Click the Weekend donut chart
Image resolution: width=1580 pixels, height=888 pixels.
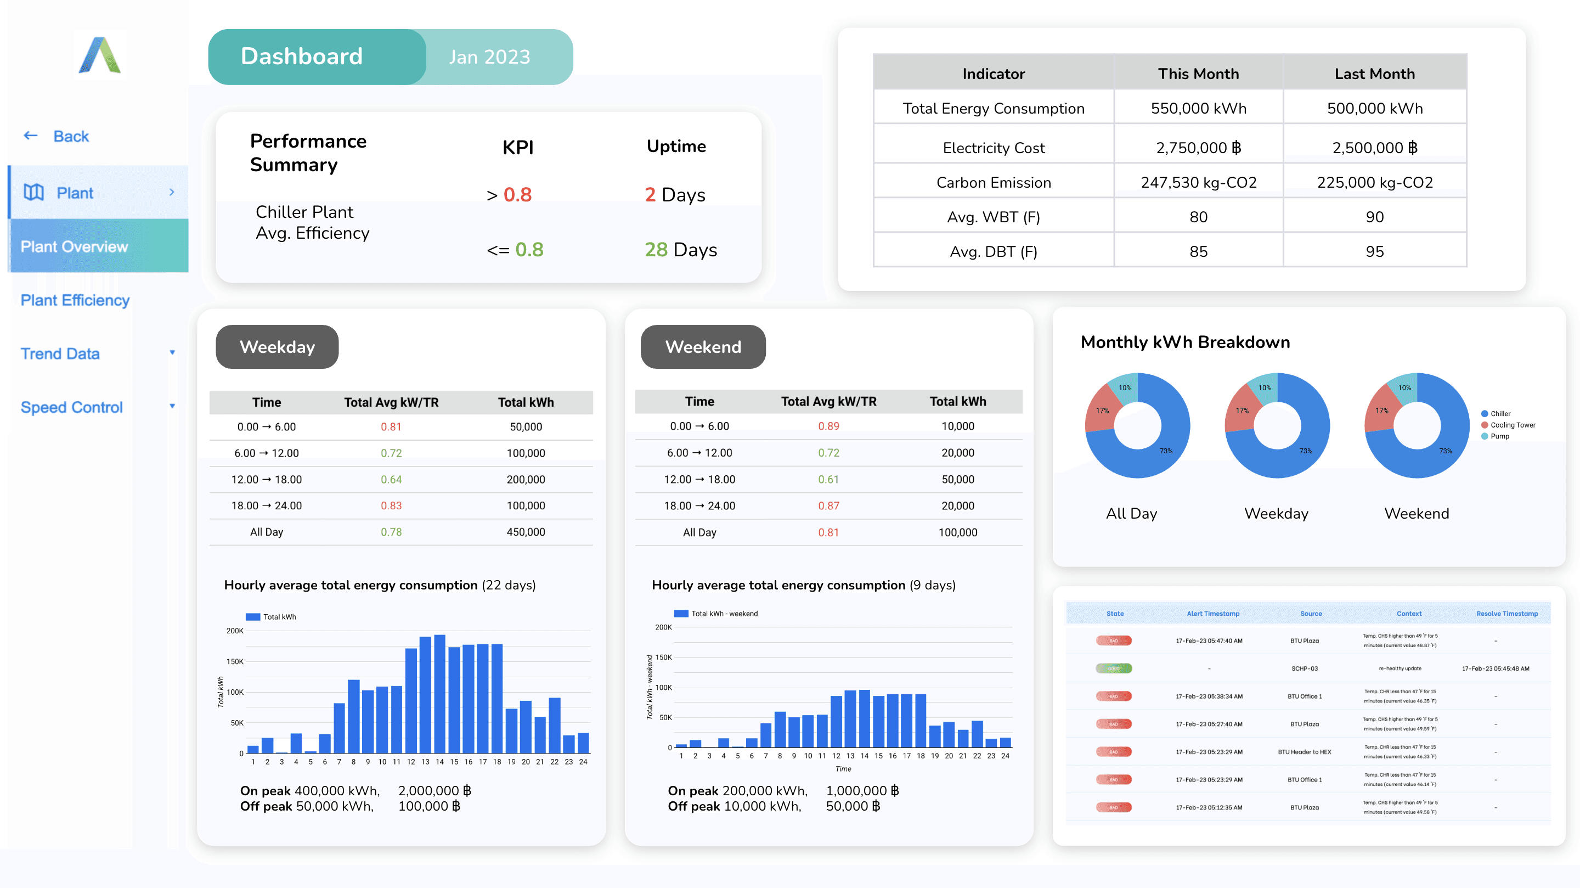[x=1417, y=425]
